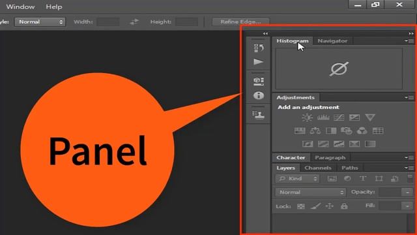The image size is (417, 235).
Task: Open the Style dropdown set to Normal
Action: point(40,22)
